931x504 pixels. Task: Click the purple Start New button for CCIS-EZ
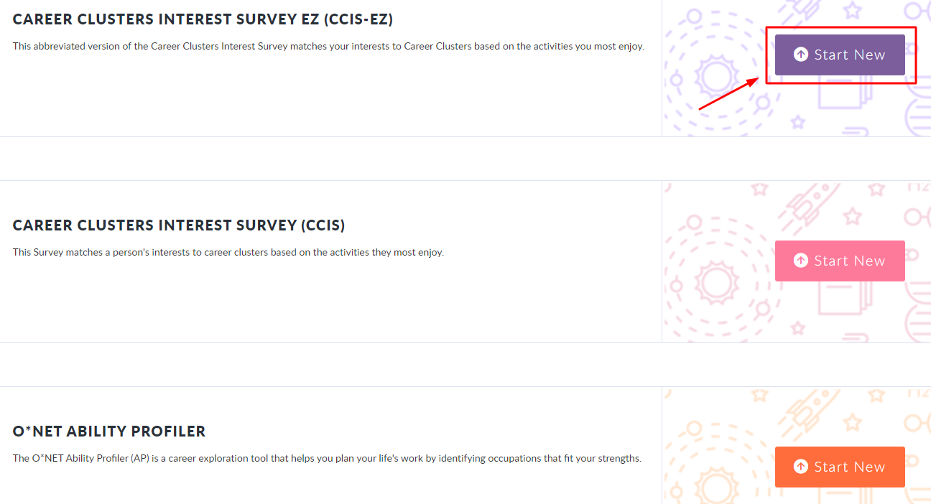(839, 55)
